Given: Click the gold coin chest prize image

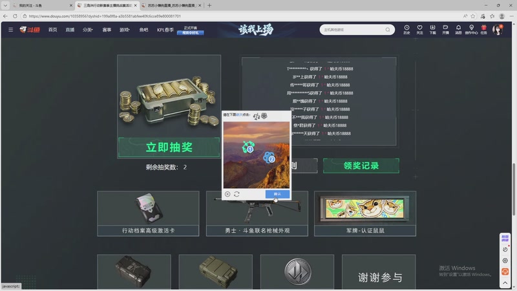Looking at the screenshot, I should tap(169, 102).
